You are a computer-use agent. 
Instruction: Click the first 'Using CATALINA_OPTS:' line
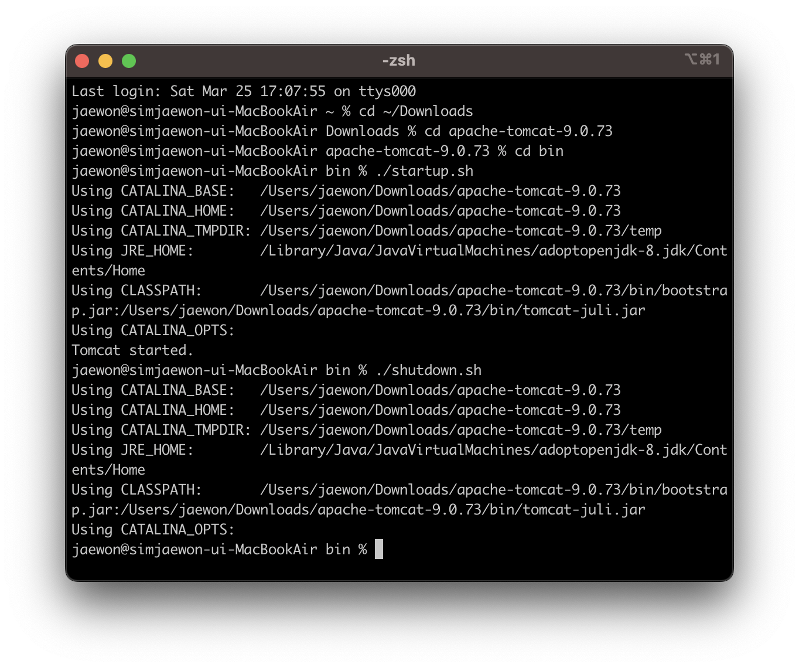153,330
